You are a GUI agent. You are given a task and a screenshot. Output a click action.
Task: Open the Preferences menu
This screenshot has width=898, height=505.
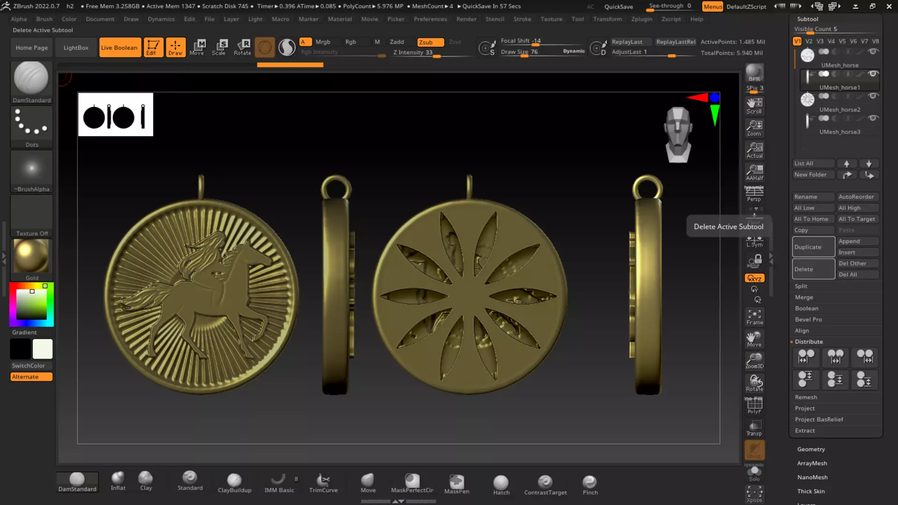tap(430, 19)
